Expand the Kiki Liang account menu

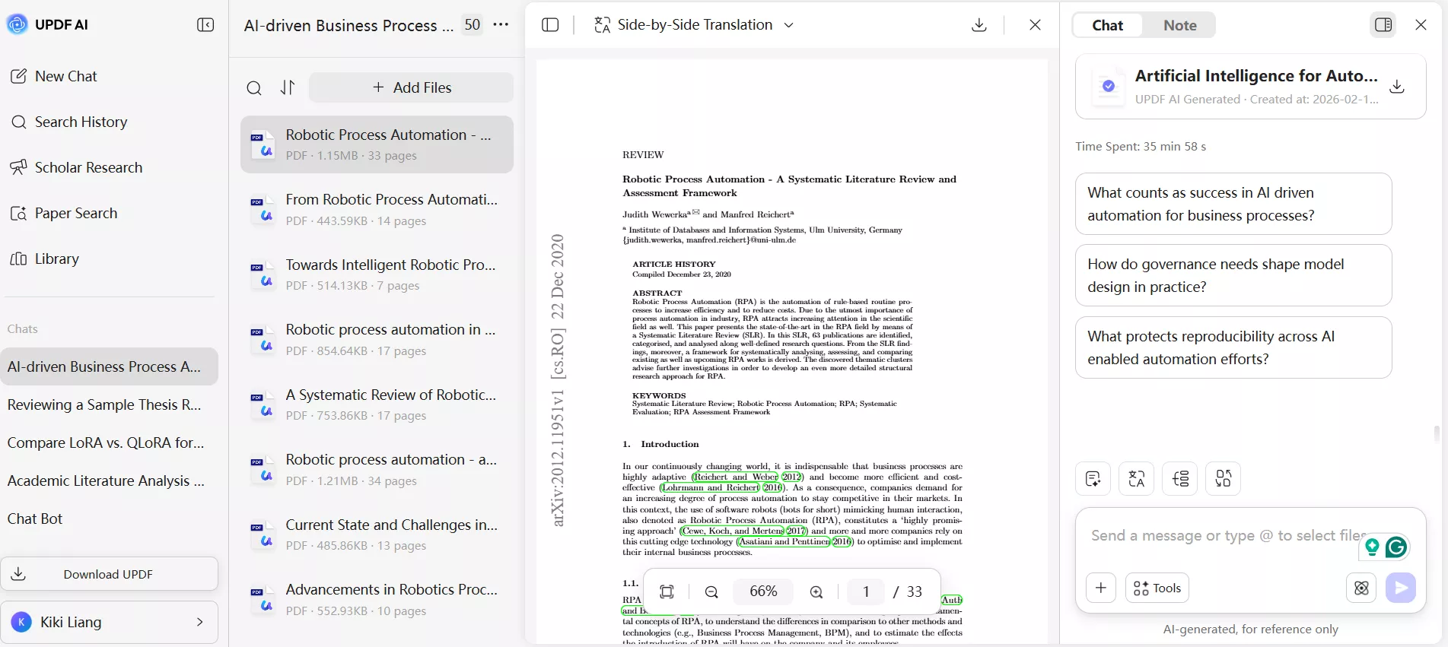[x=109, y=622]
